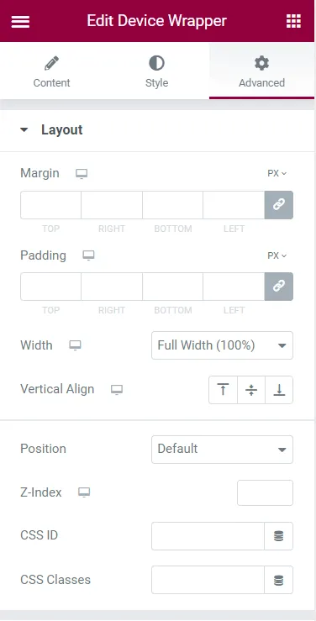Screen dimensions: 316x621
Task: Switch to the Content tab
Action: tap(51, 71)
